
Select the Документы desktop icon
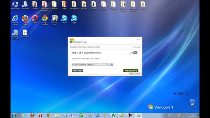pyautogui.click(x=25, y=5)
